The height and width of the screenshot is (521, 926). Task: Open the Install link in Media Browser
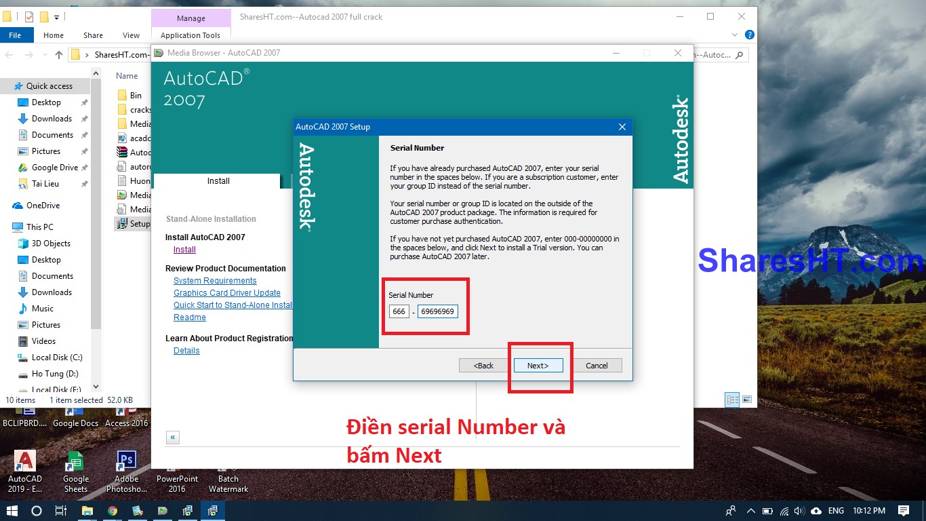click(184, 250)
